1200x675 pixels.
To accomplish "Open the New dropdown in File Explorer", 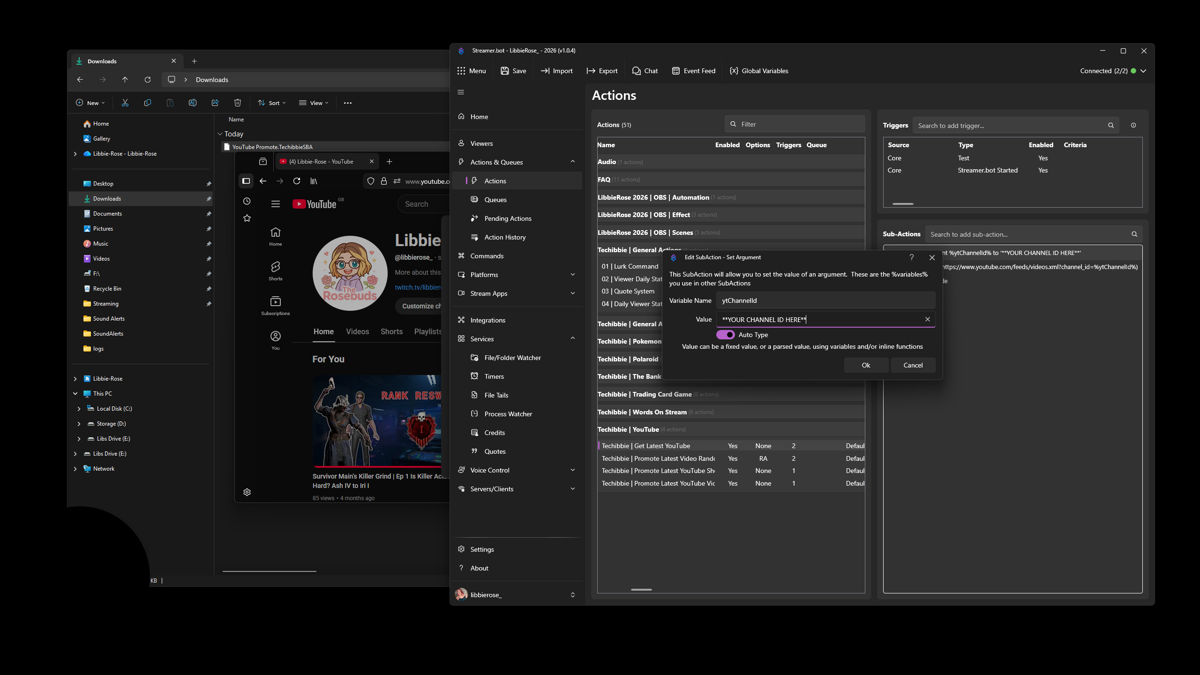I will (x=90, y=103).
